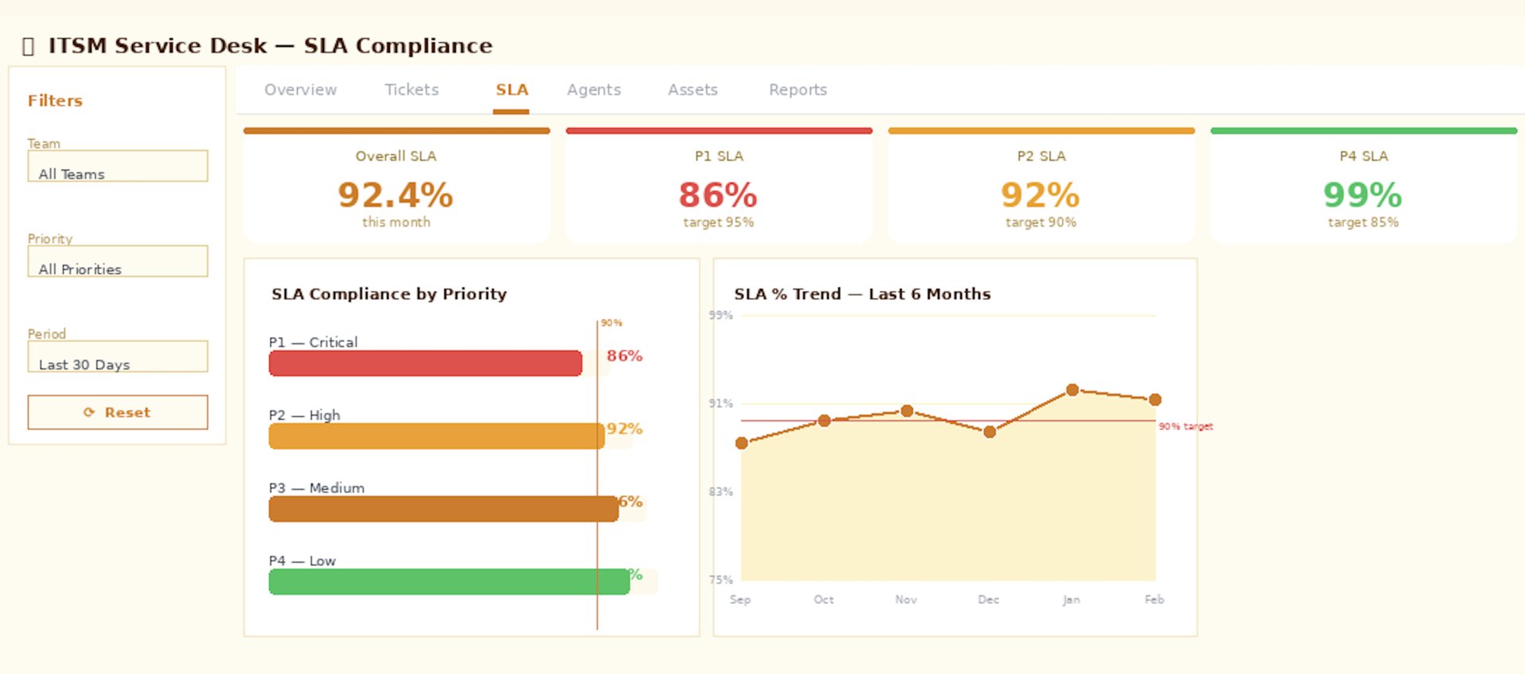1525x674 pixels.
Task: Click the green P4 — Low bar
Action: [449, 582]
